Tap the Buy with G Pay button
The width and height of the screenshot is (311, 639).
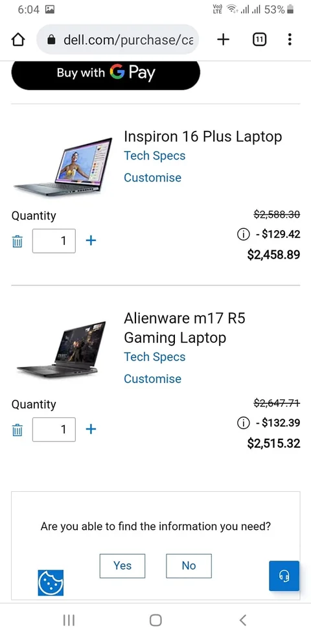106,75
